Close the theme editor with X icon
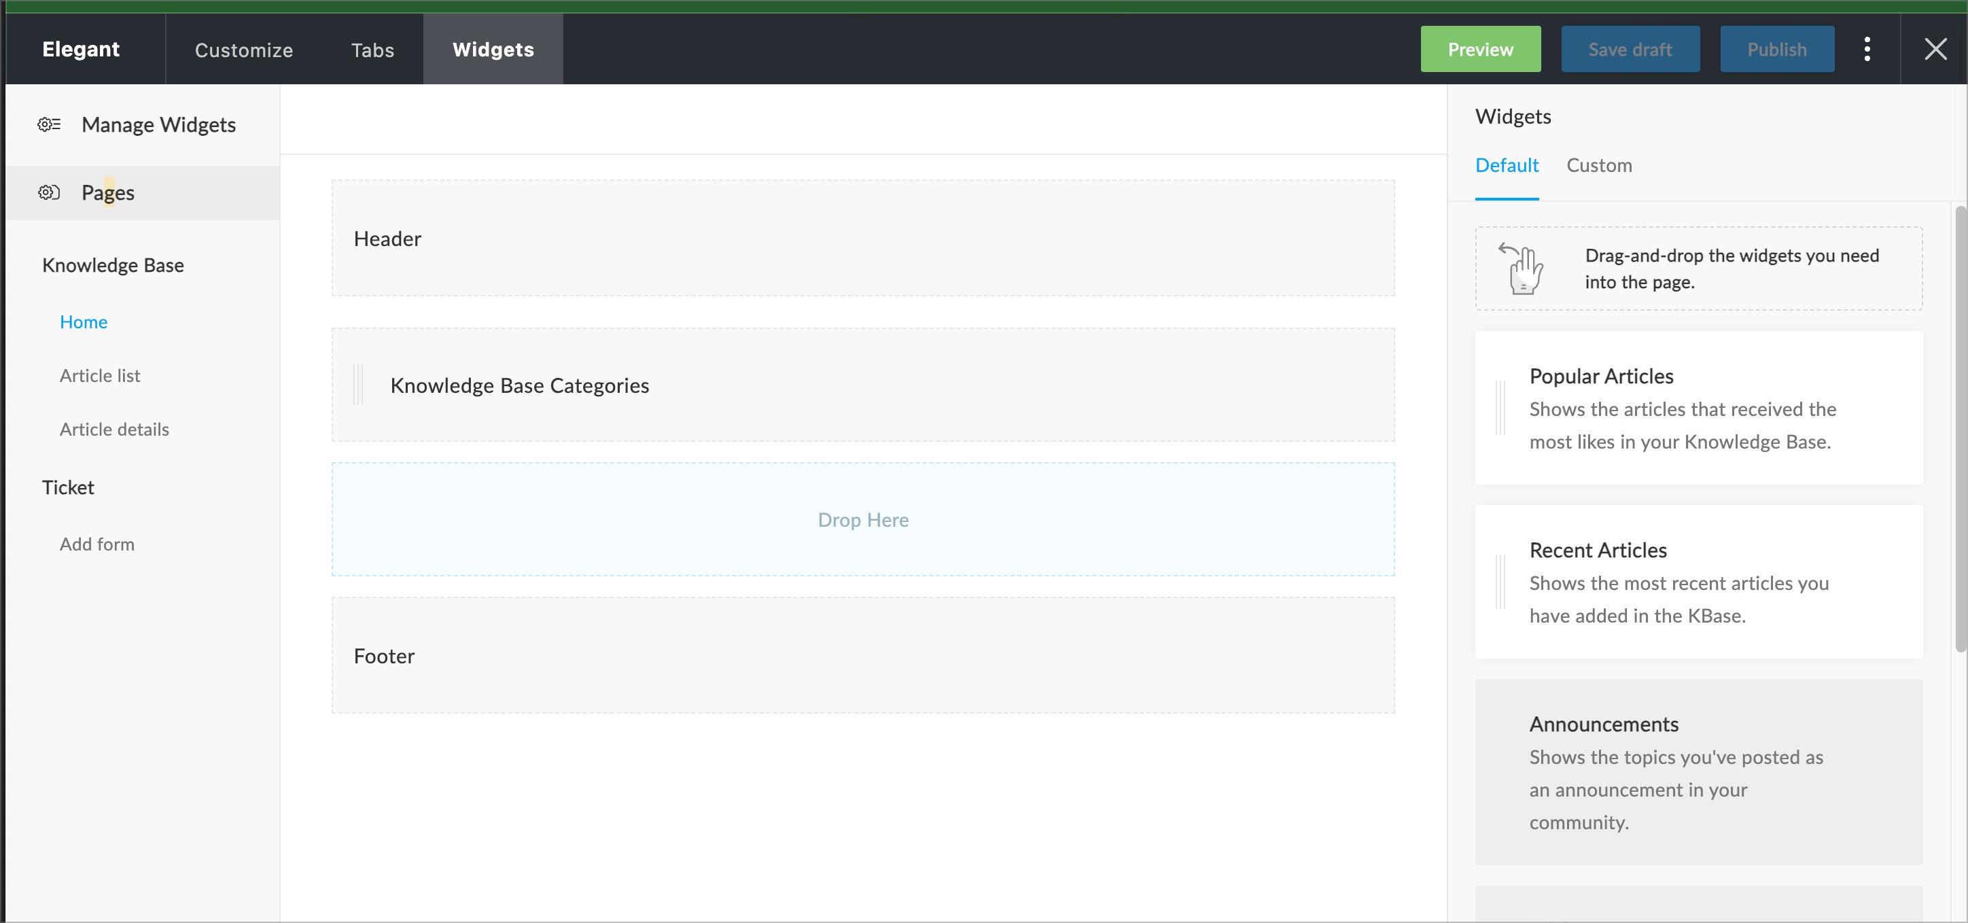Screen dimensions: 1968x923 [x=1935, y=49]
